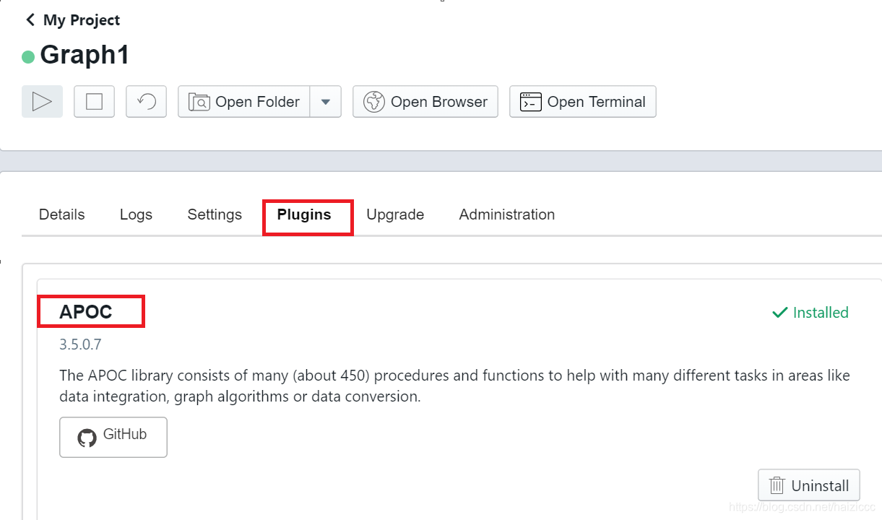Image resolution: width=882 pixels, height=520 pixels.
Task: Click the APOC plugin title
Action: click(86, 312)
